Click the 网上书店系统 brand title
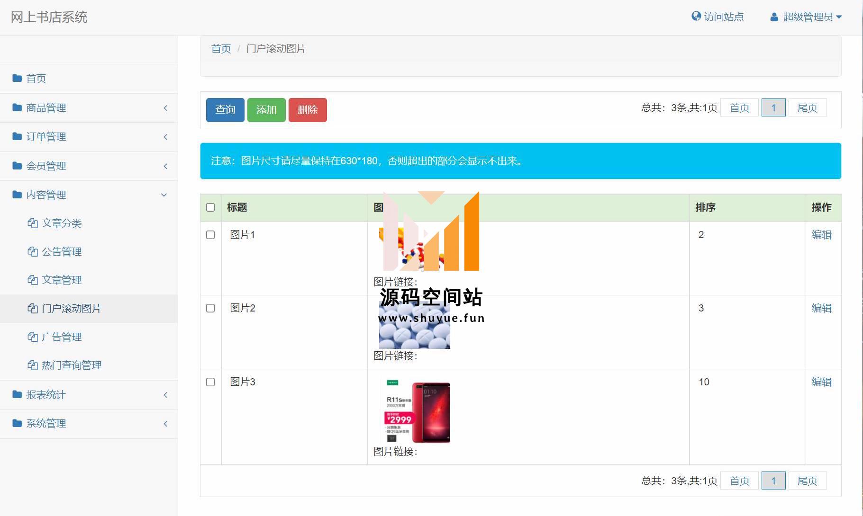Viewport: 863px width, 516px height. click(49, 17)
